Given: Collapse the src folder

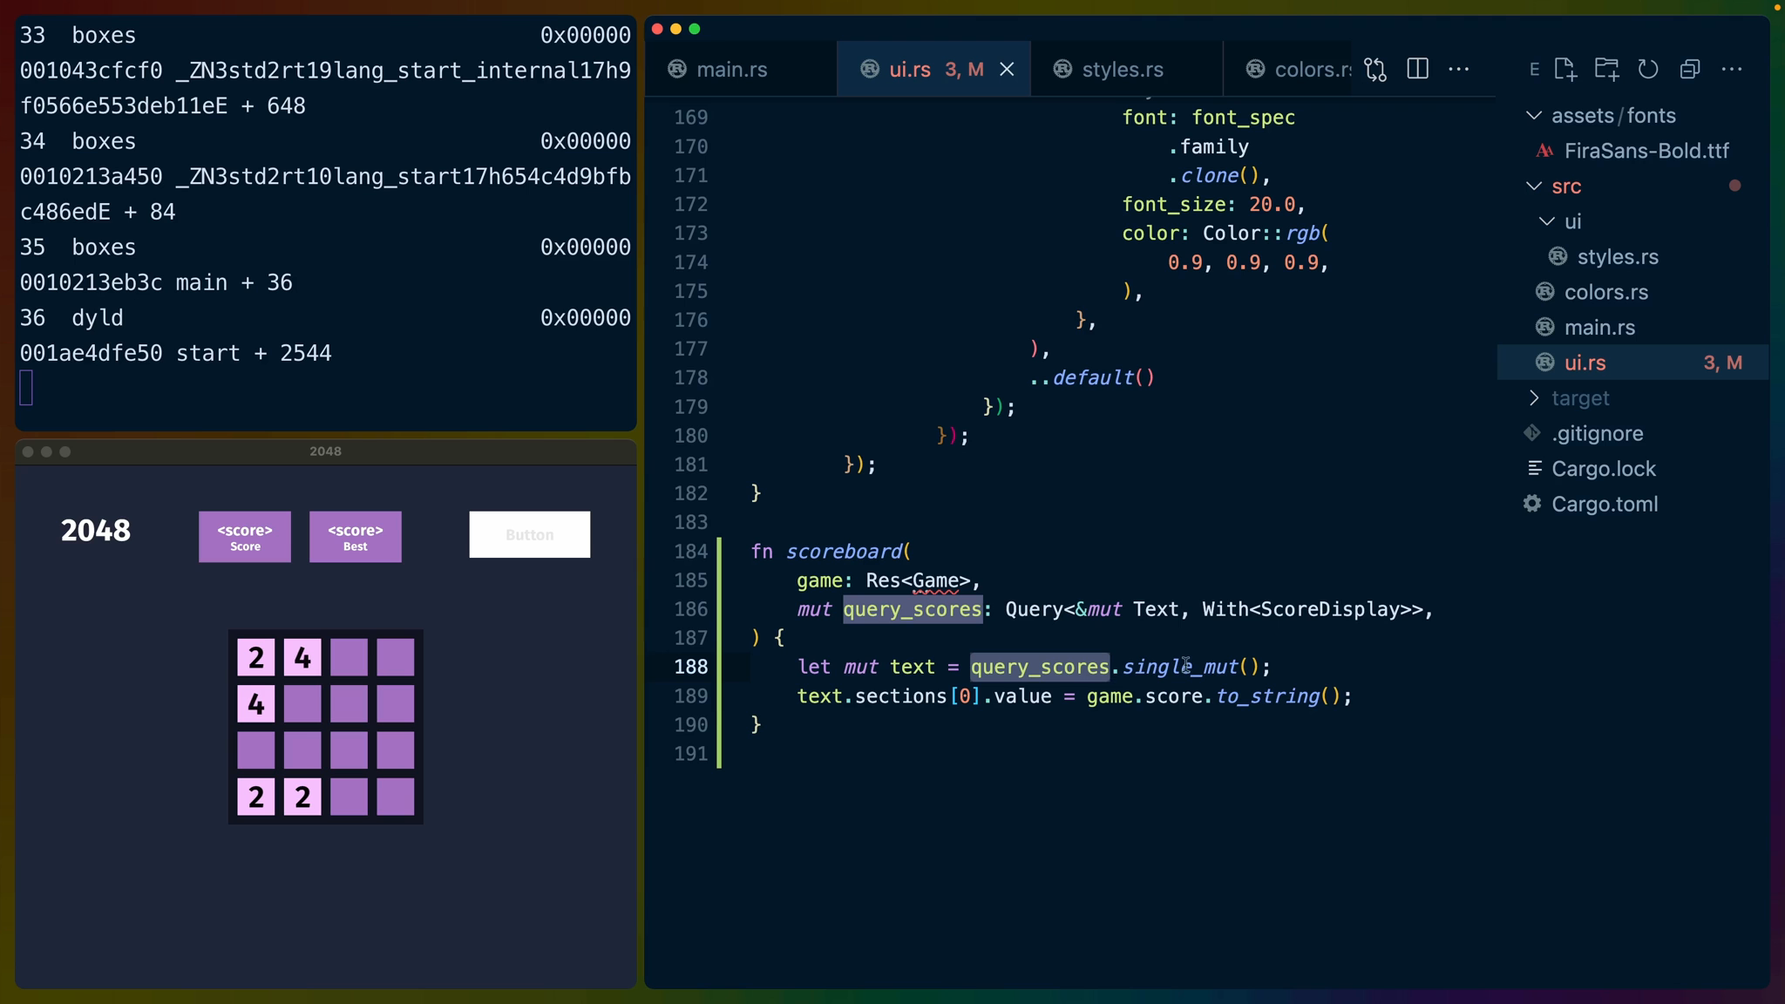Looking at the screenshot, I should click(x=1534, y=186).
